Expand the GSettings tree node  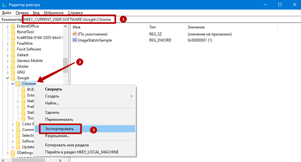tap(7, 153)
